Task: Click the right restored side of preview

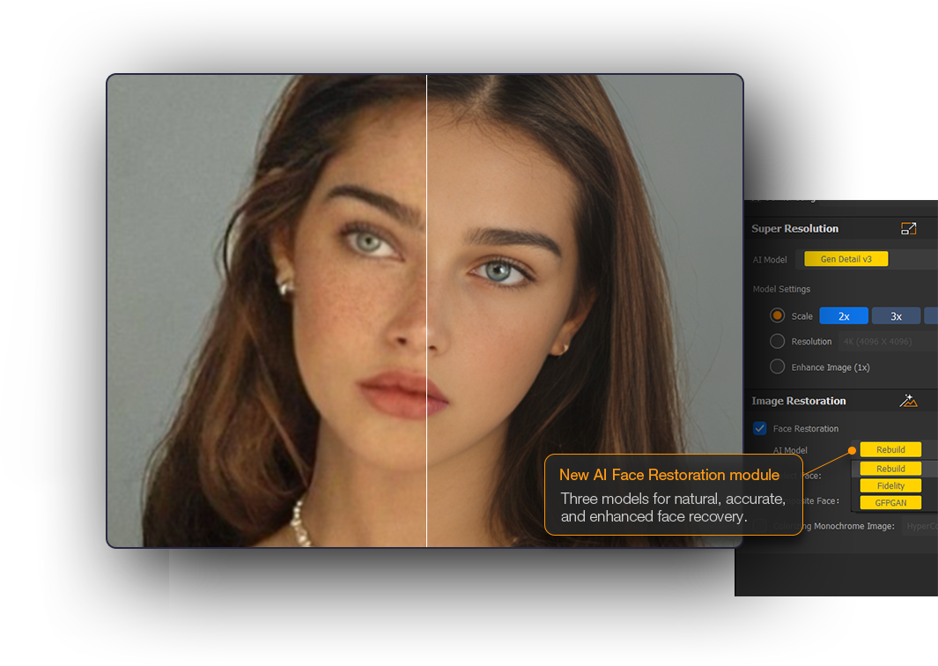Action: click(x=581, y=308)
